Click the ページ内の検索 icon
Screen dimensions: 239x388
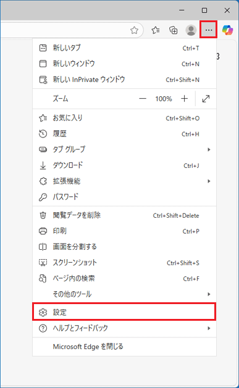[x=43, y=278]
